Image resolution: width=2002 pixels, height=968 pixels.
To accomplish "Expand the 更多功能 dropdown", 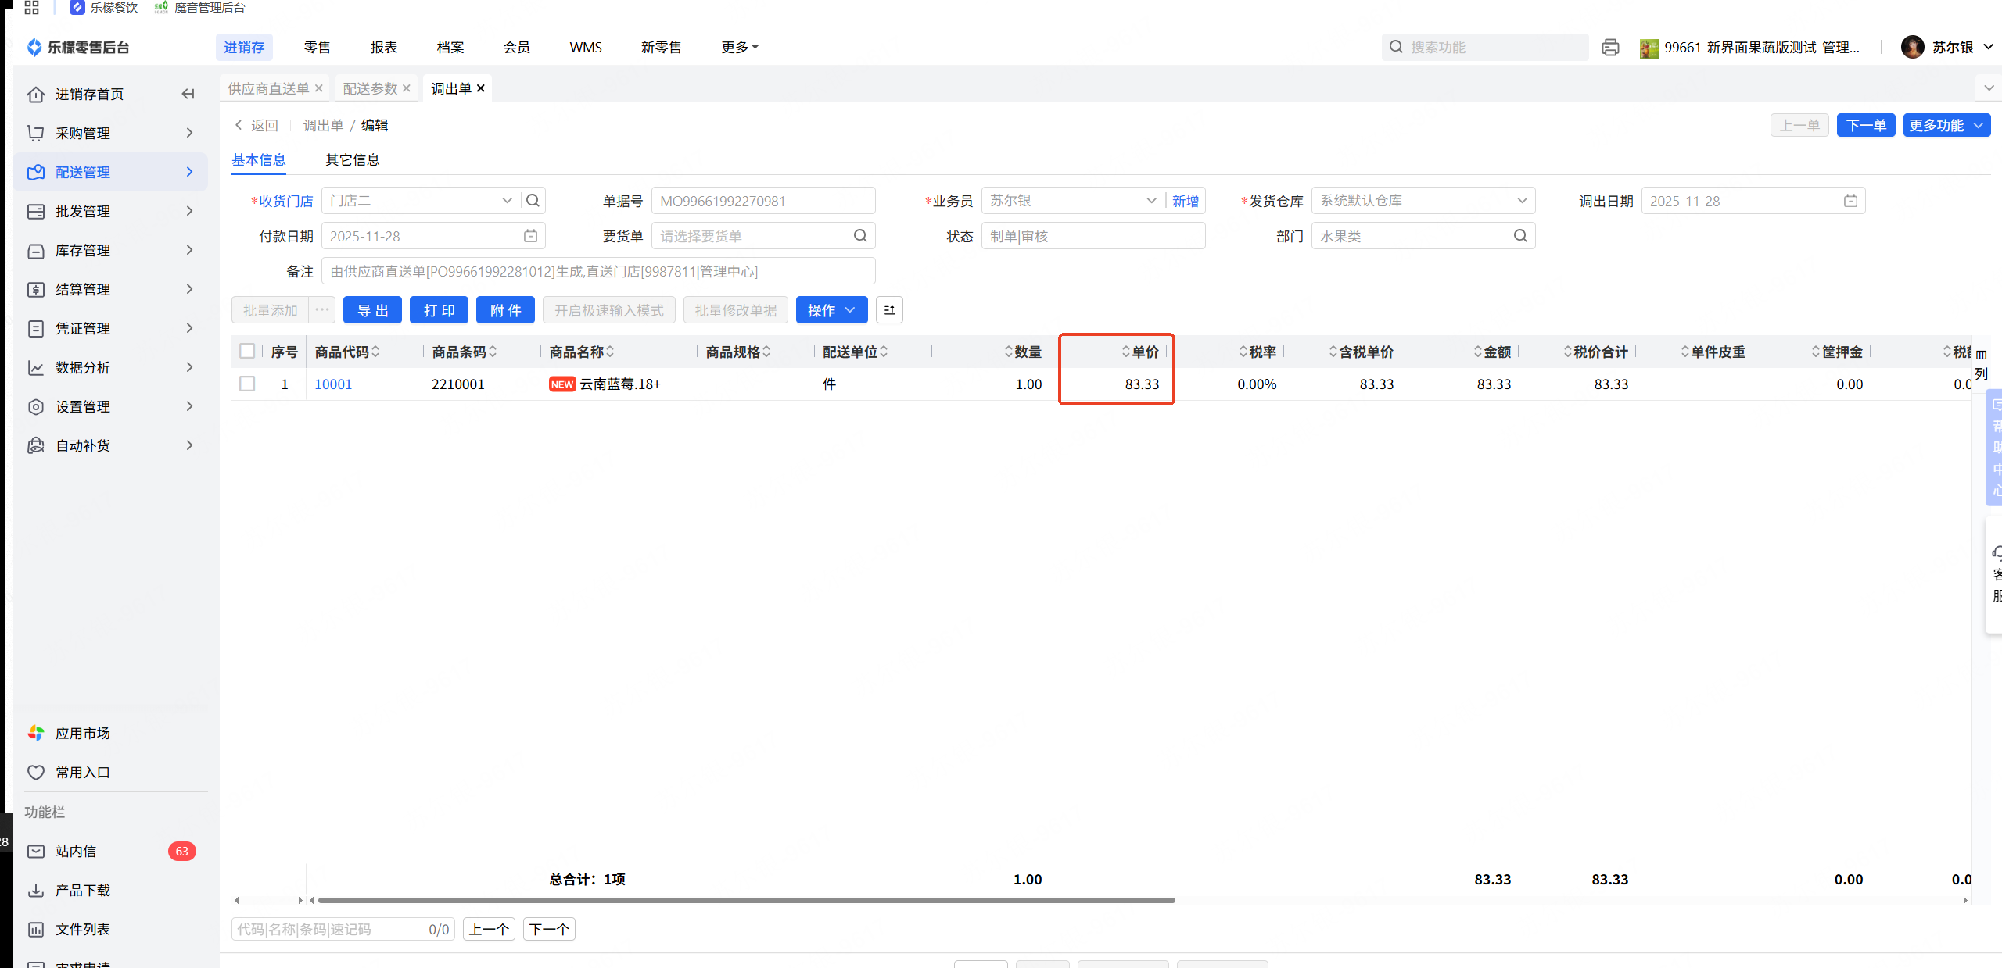I will coord(1946,125).
